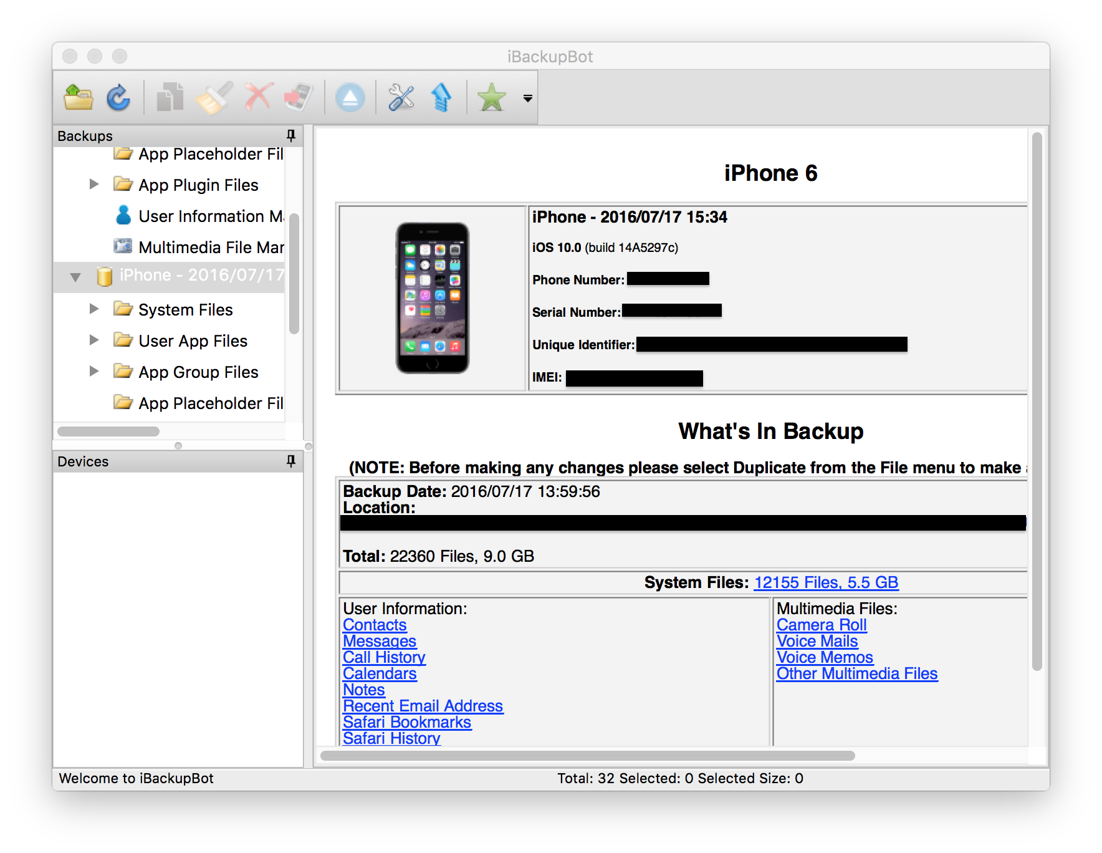Click the refresh backups icon
The width and height of the screenshot is (1102, 853).
(x=118, y=97)
